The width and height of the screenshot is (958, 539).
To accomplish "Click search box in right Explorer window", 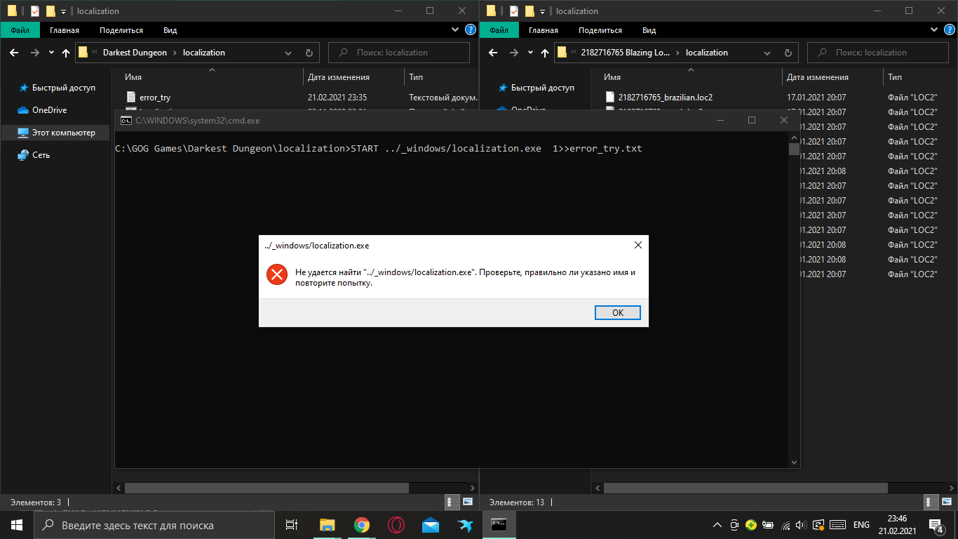I will point(878,53).
